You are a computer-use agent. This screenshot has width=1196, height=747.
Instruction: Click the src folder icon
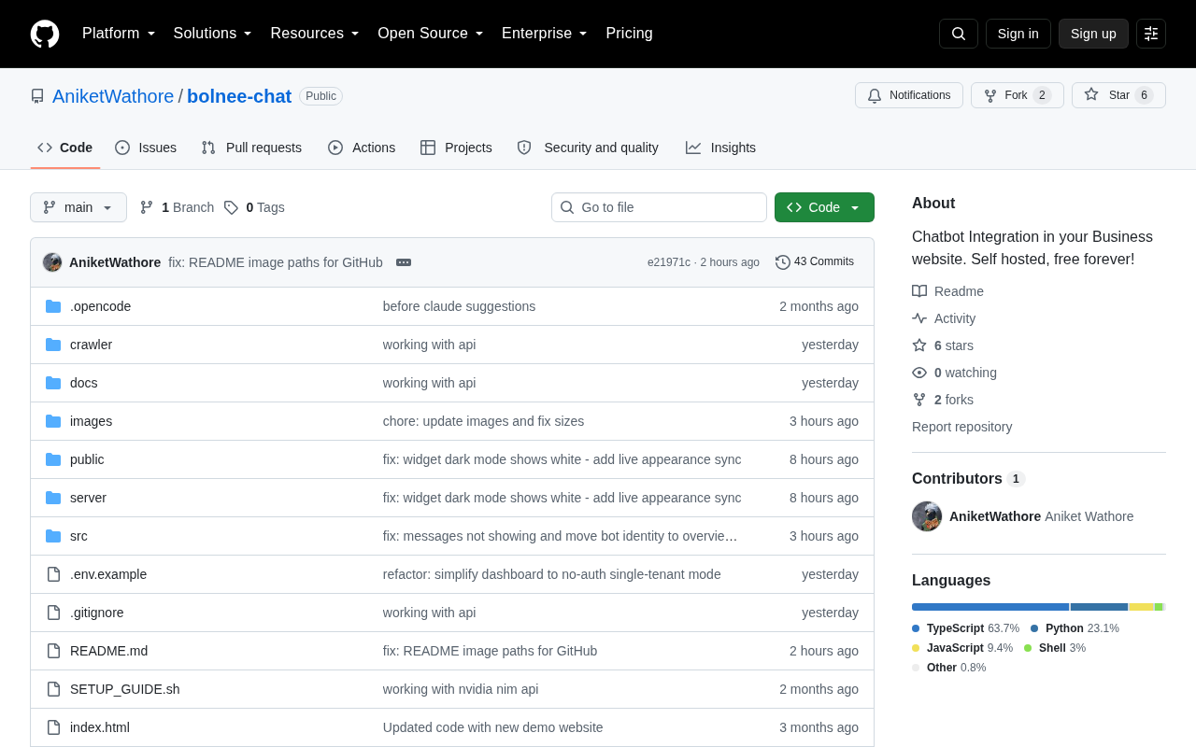[x=53, y=536]
